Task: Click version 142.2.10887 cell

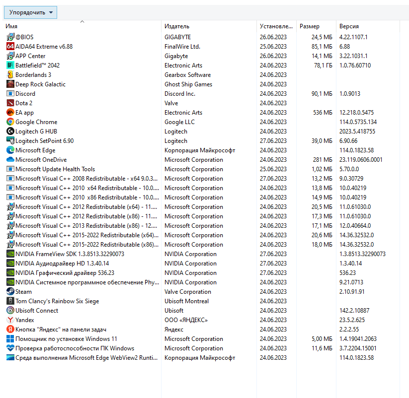Action: (354, 311)
